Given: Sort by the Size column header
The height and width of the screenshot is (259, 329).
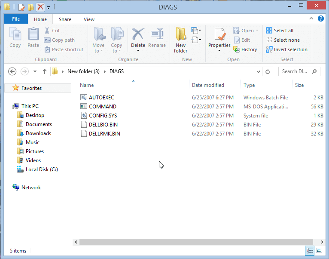Looking at the screenshot, I should 299,85.
